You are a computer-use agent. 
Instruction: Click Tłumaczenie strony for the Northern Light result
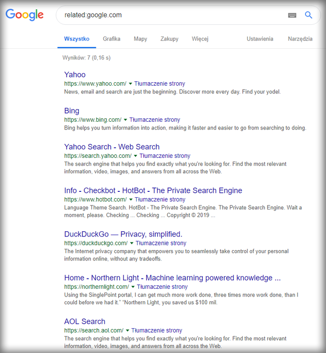coord(163,287)
